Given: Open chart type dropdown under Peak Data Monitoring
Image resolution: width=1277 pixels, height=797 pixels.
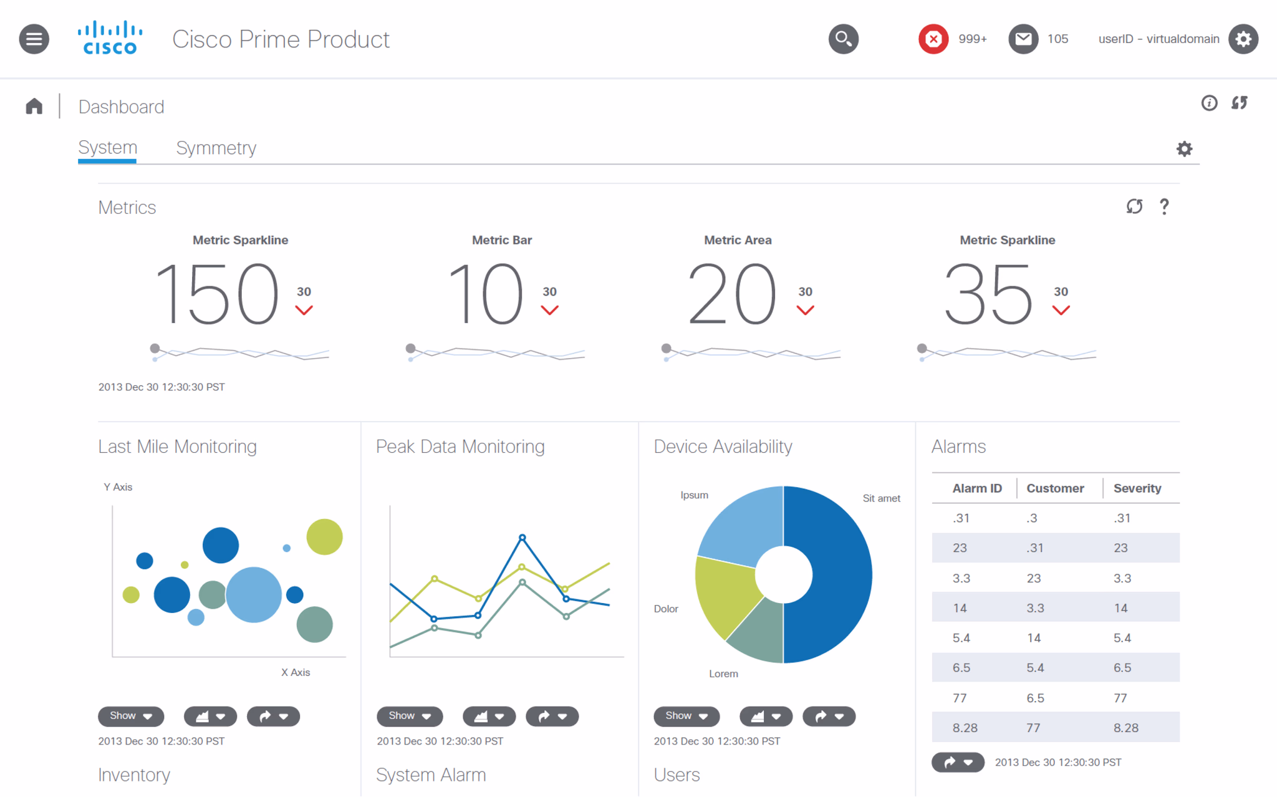Looking at the screenshot, I should click(x=489, y=716).
